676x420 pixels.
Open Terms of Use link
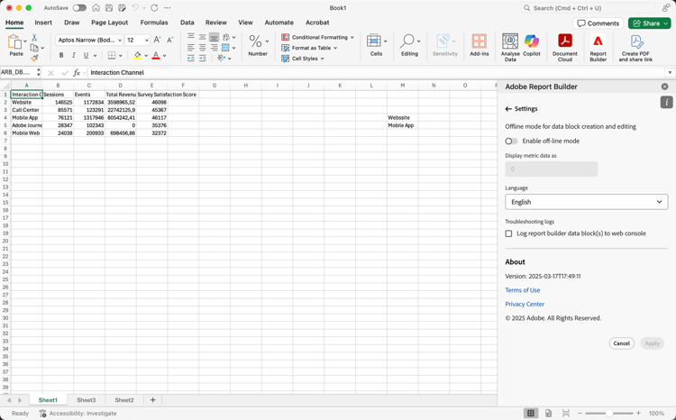(523, 290)
